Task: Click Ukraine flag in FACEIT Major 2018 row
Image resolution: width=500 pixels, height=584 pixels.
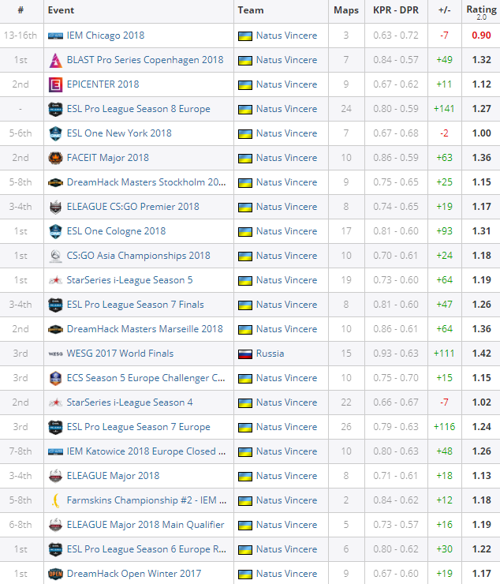Action: click(245, 159)
